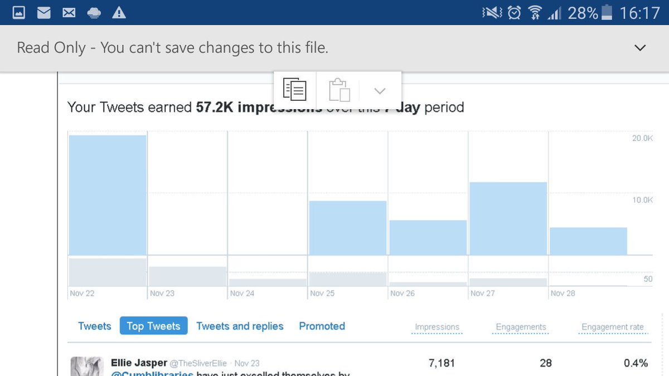The height and width of the screenshot is (376, 669).
Task: Tap the grey Nov 22 tweets bar
Action: coord(108,272)
